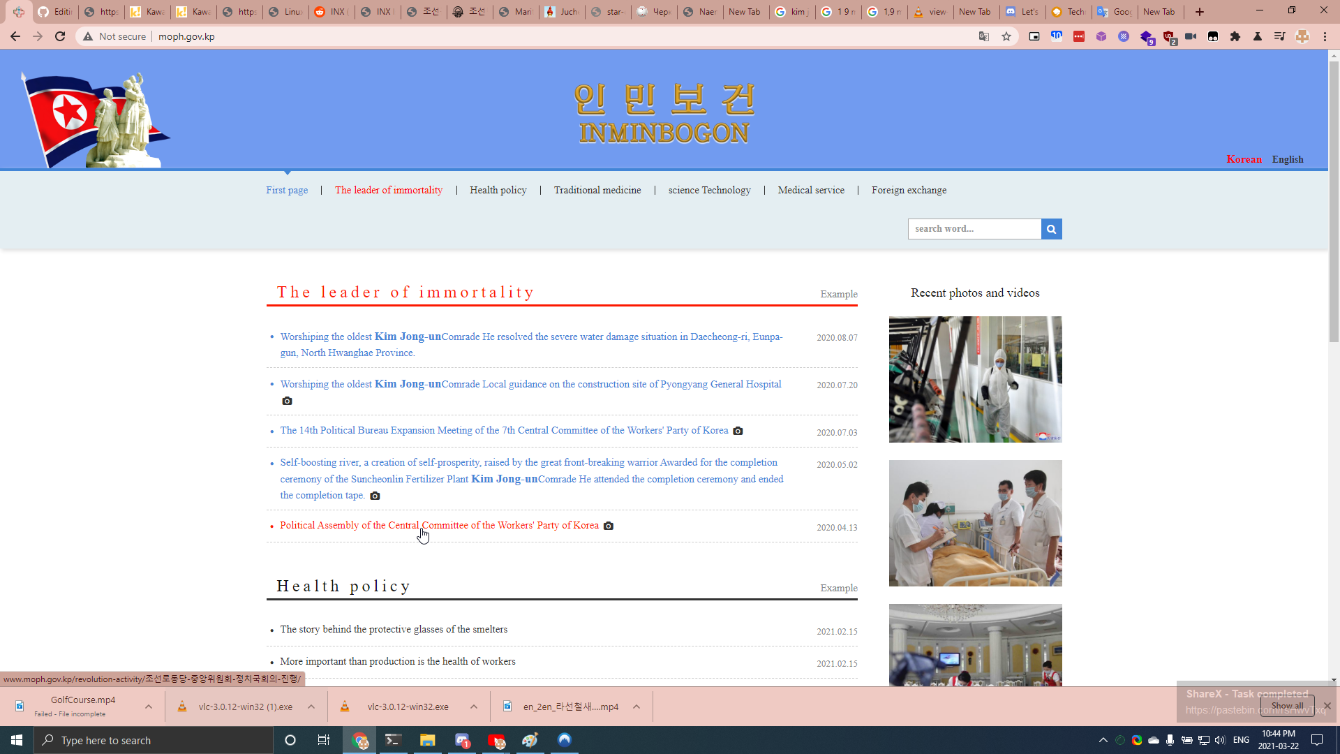This screenshot has width=1340, height=754.
Task: Show hidden system tray icons
Action: [x=1103, y=740]
